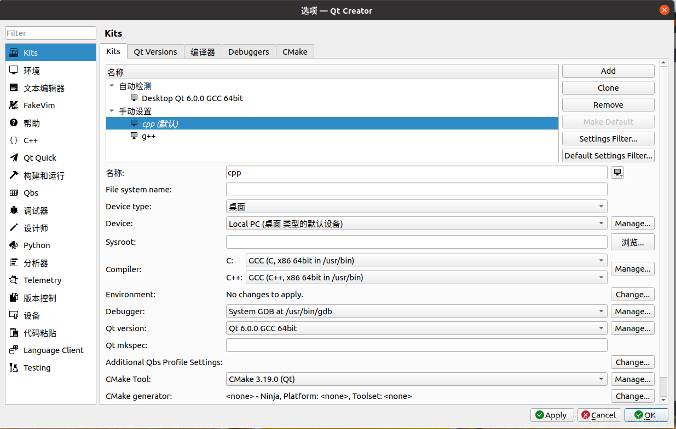Click Change... next to Environment
This screenshot has width=676, height=429.
point(633,295)
